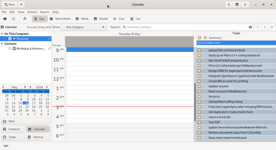Mark 'Integrate OpenSource CppCheck' task complete
276x150 pixels.
pos(205,76)
